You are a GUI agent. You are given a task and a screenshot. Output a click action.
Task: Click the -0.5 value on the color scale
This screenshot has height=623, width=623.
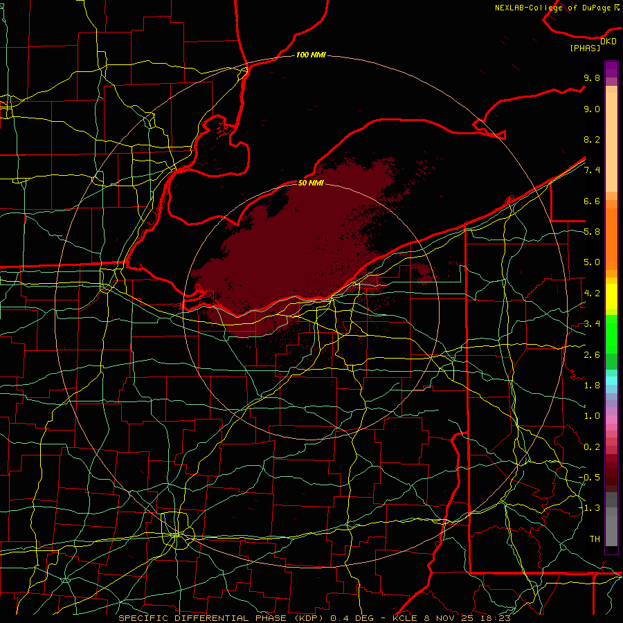click(x=589, y=478)
